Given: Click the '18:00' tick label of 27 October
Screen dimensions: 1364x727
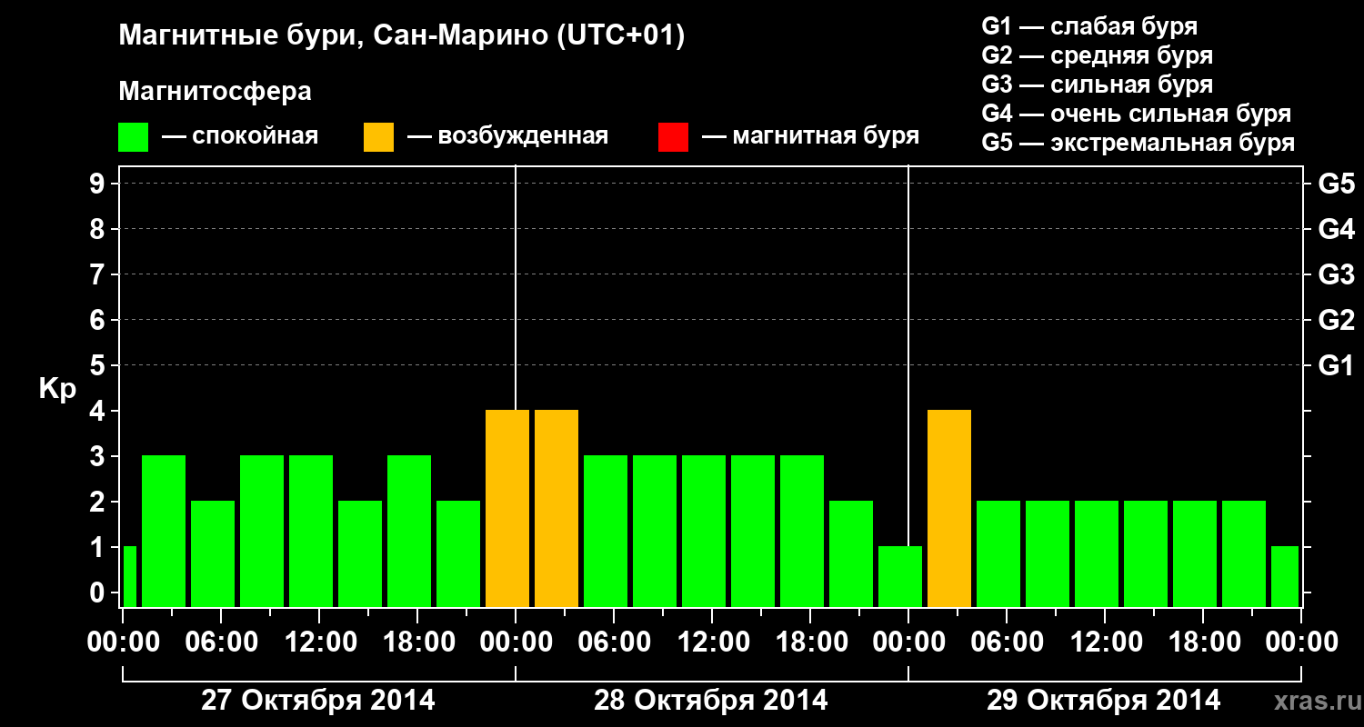Looking at the screenshot, I should tap(417, 642).
